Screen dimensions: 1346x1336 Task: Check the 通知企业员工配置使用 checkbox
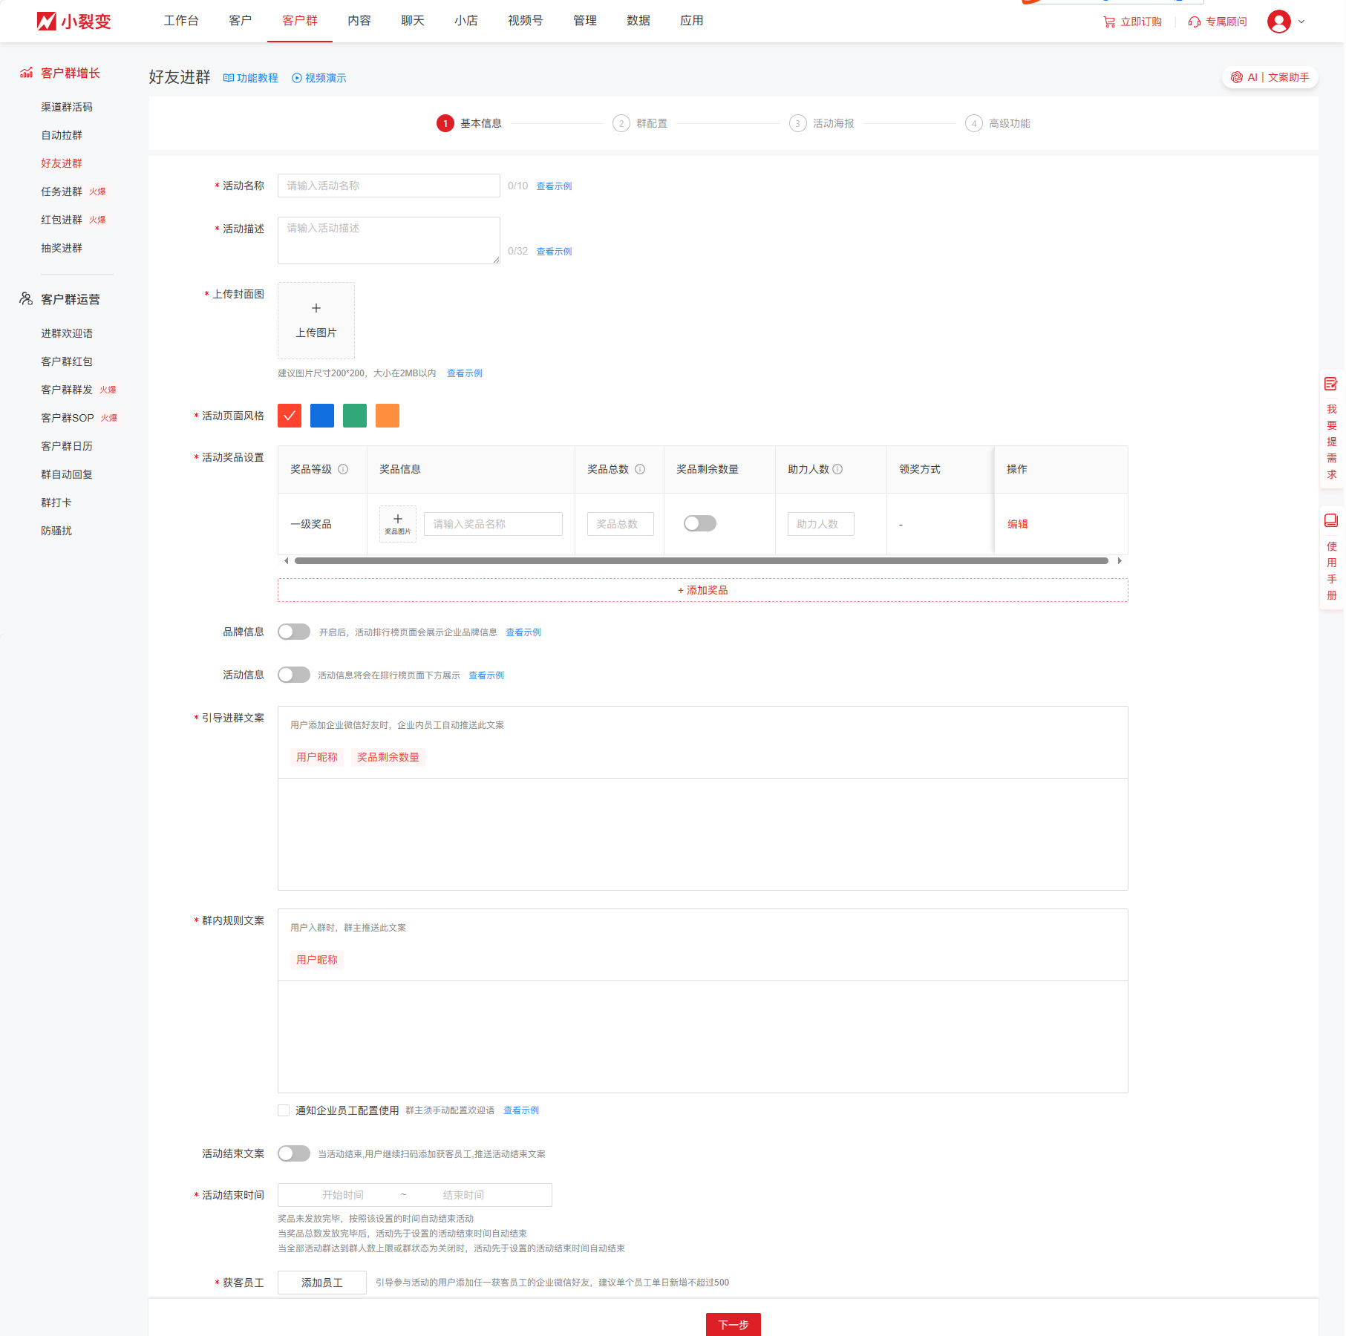click(284, 1110)
